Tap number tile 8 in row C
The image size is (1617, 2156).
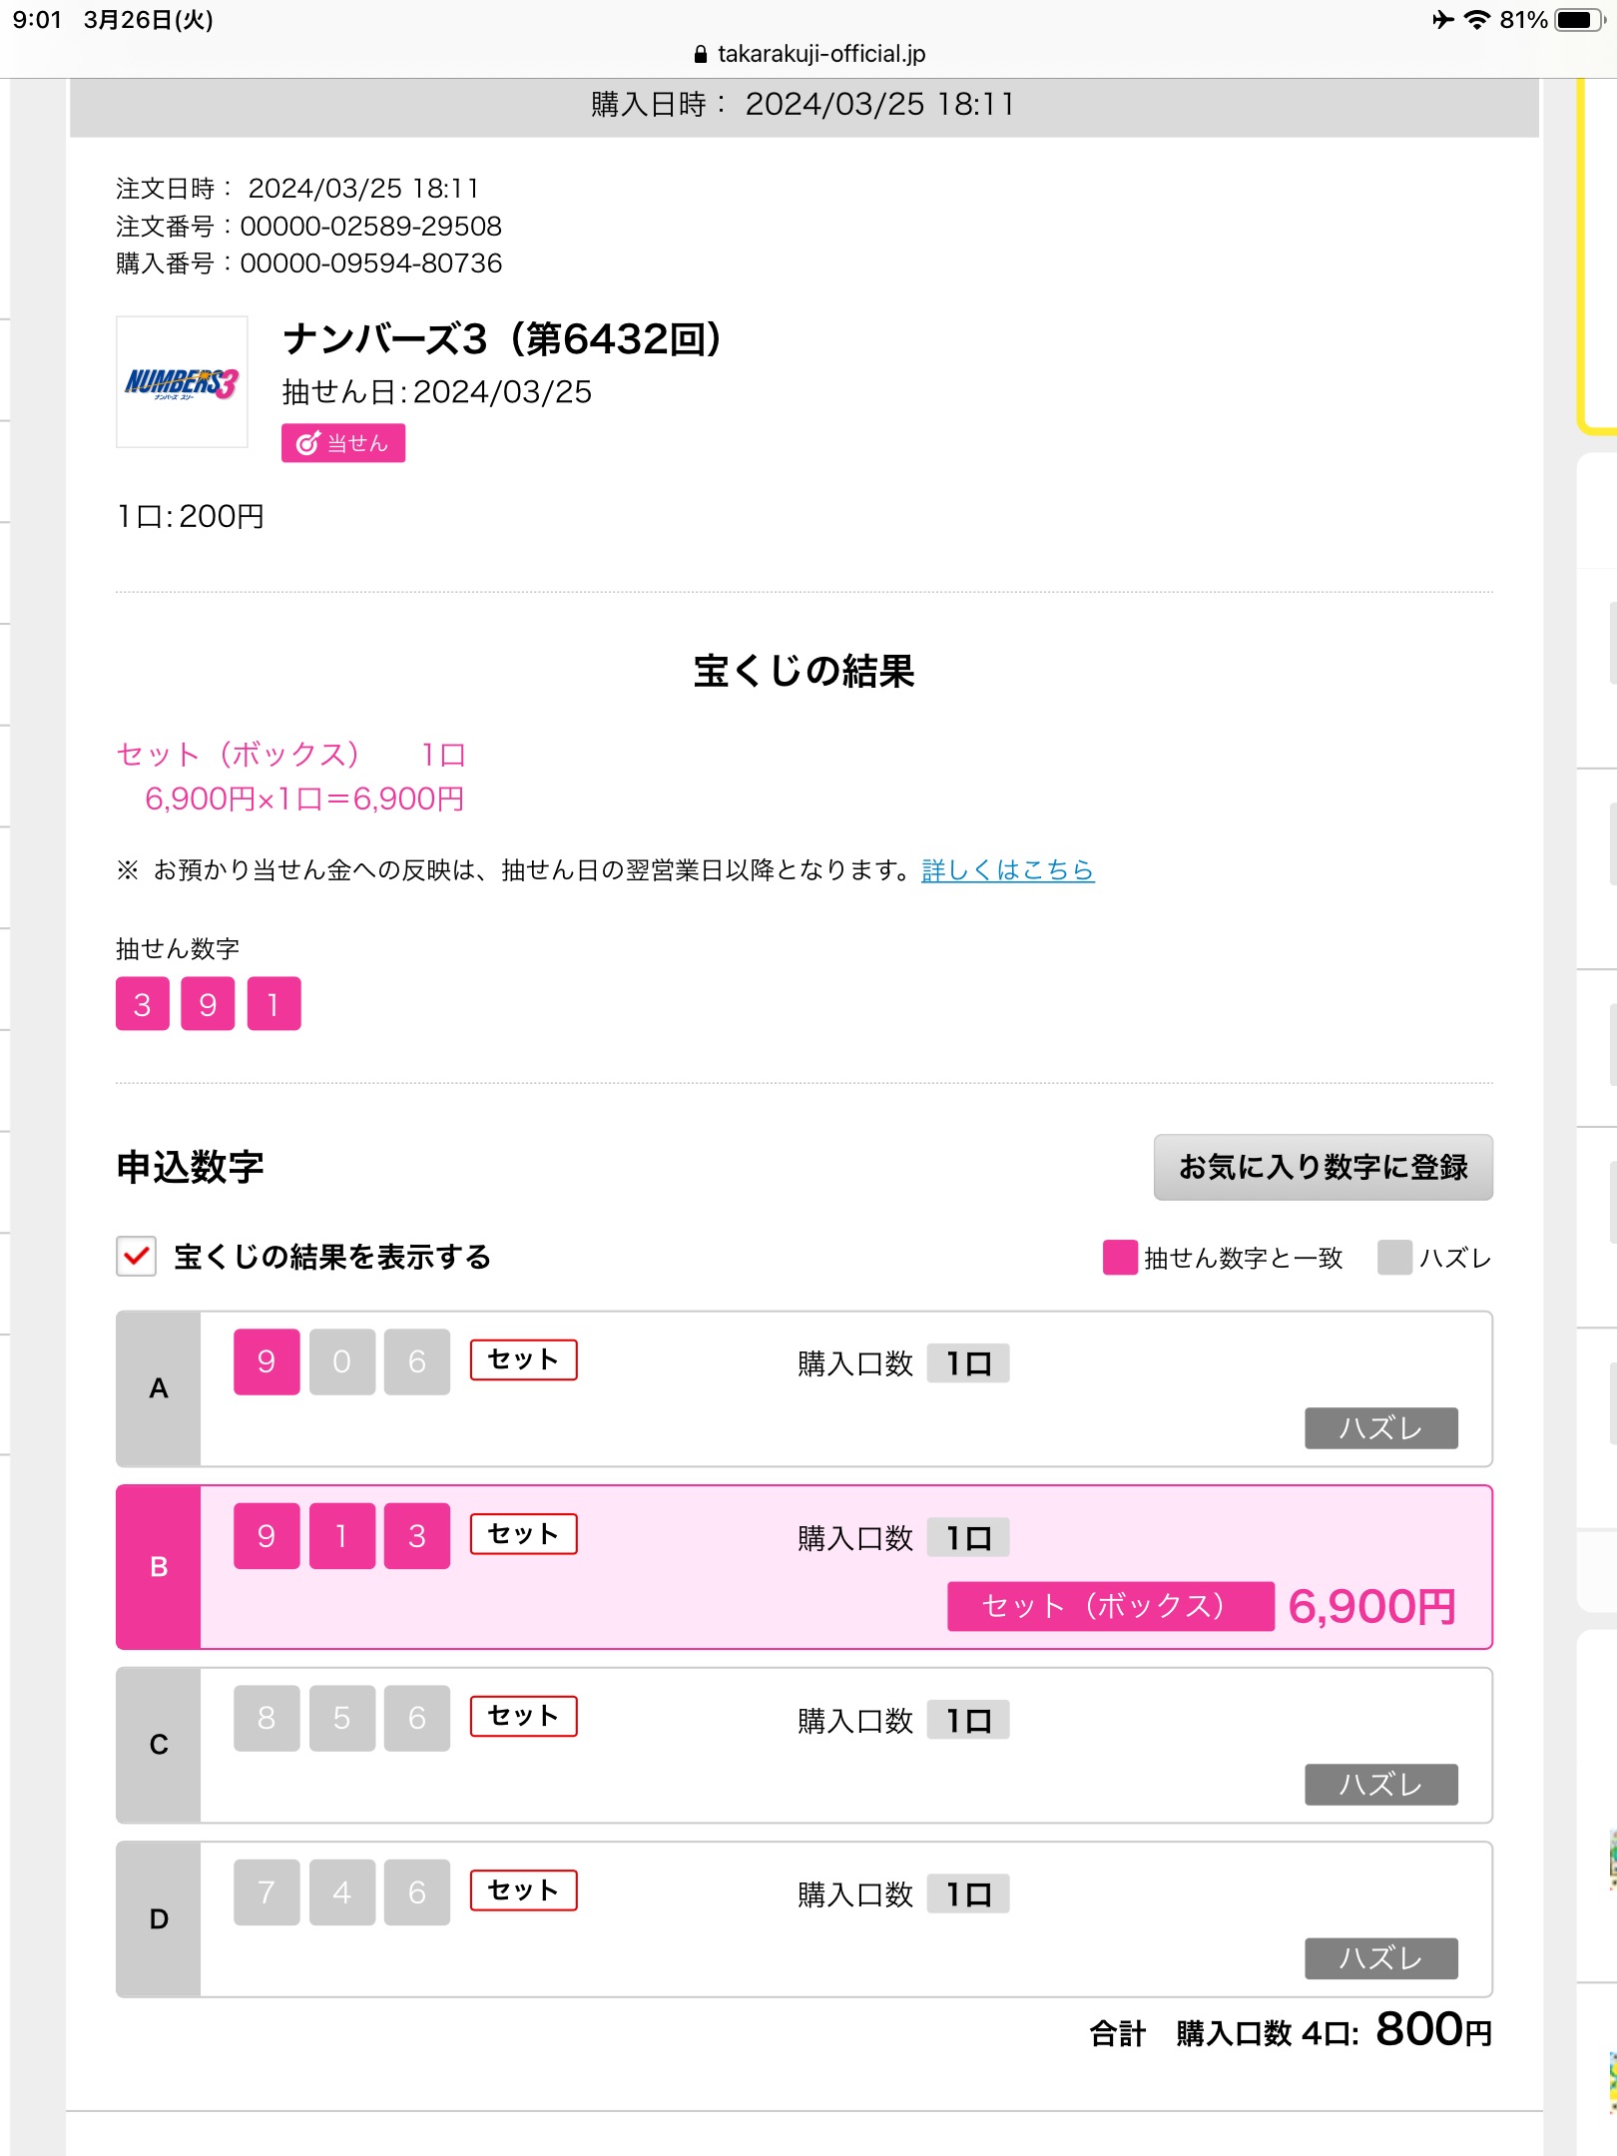(x=267, y=1718)
